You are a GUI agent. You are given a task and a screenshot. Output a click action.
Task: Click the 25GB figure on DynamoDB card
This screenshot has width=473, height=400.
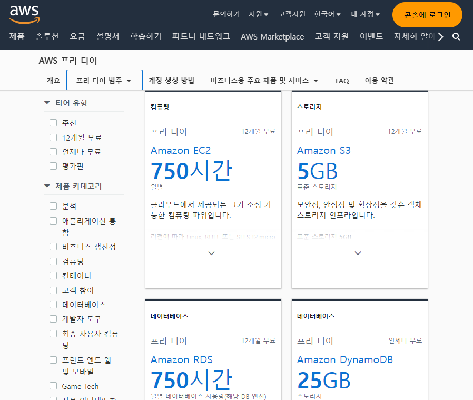pos(324,380)
